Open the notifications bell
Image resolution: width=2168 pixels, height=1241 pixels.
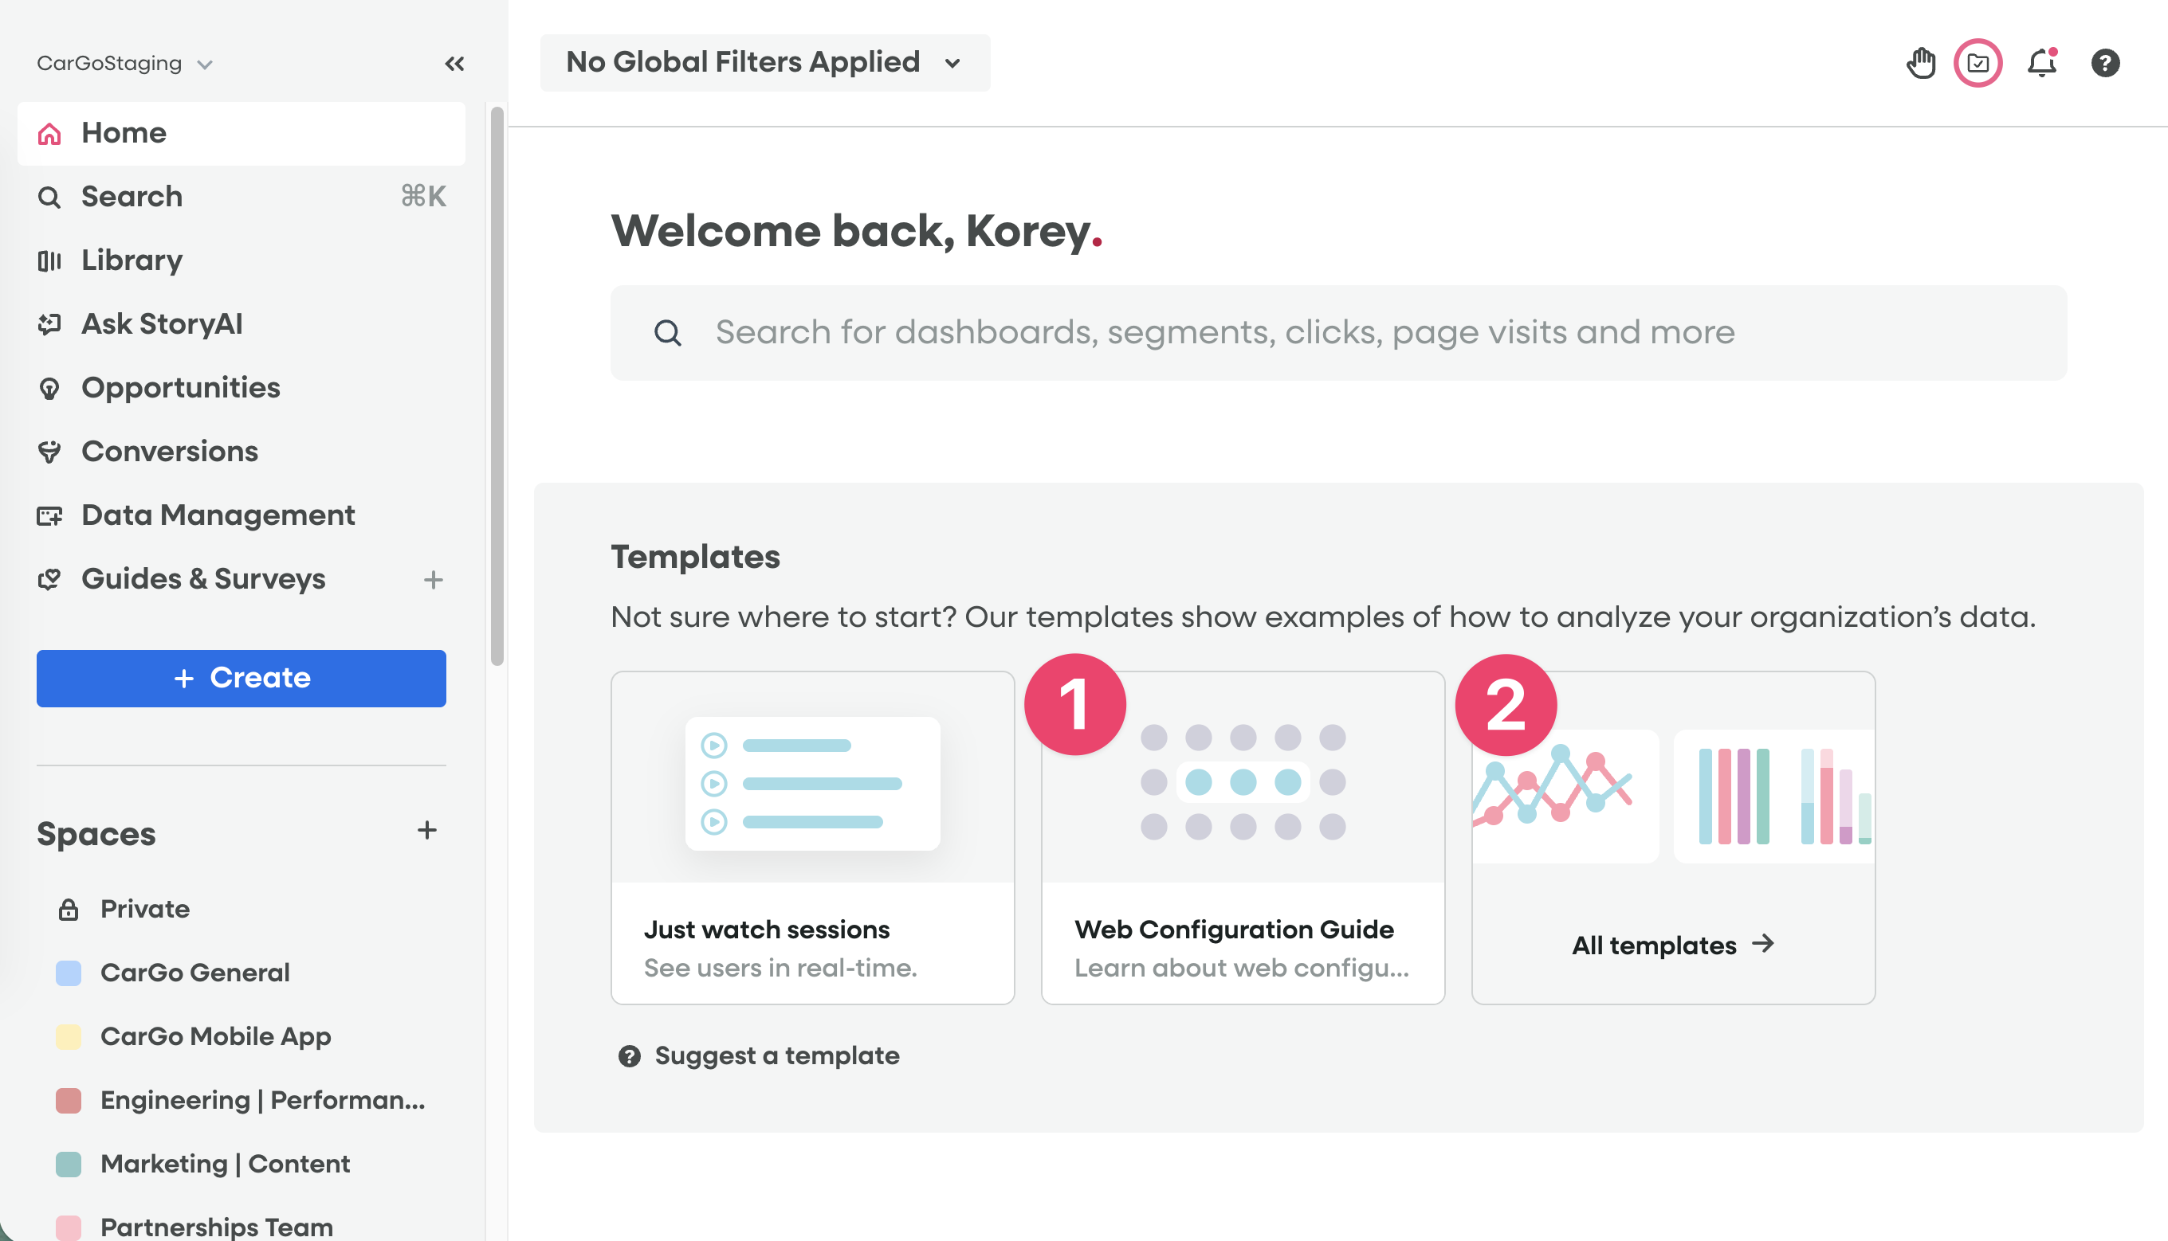2042,63
